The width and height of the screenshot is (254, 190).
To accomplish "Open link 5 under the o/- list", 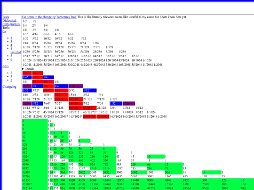I will pos(11,56).
